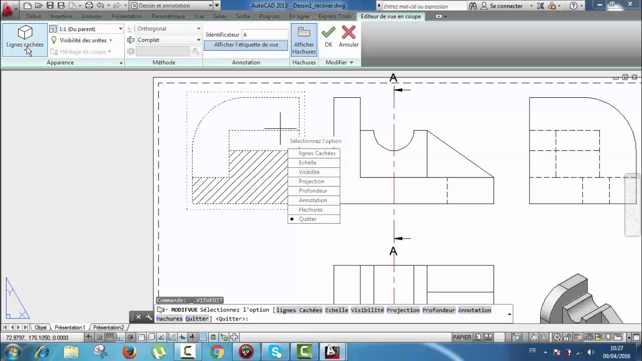
Task: Open Google Chrome from the taskbar
Action: tap(217, 351)
